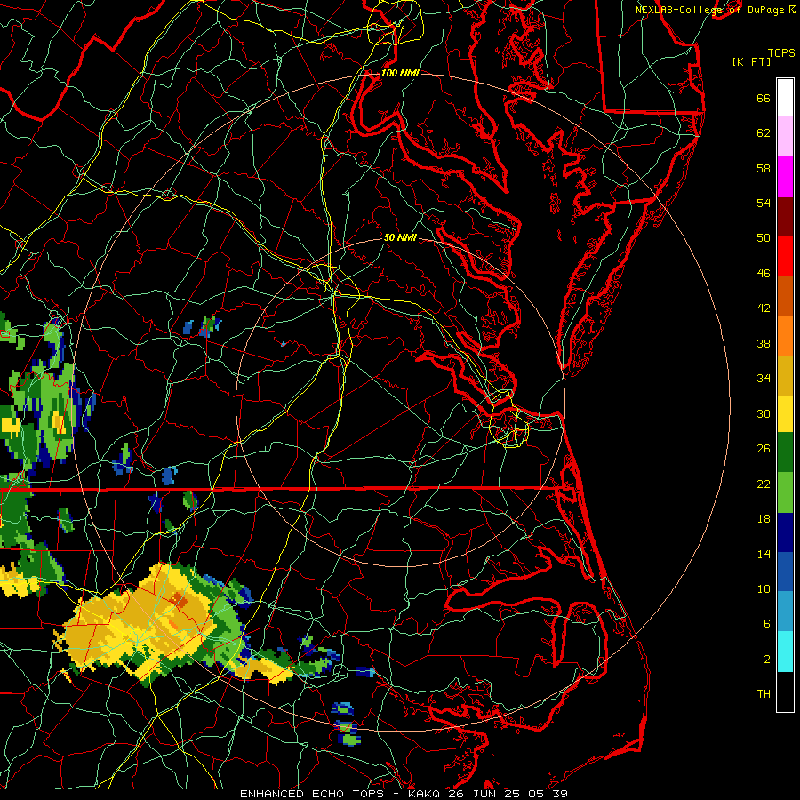Click the '66' legend value
Image resolution: width=800 pixels, height=800 pixels.
pos(764,98)
